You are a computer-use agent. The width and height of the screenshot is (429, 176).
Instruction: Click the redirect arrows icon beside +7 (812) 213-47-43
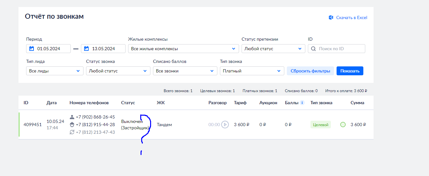[x=72, y=132]
